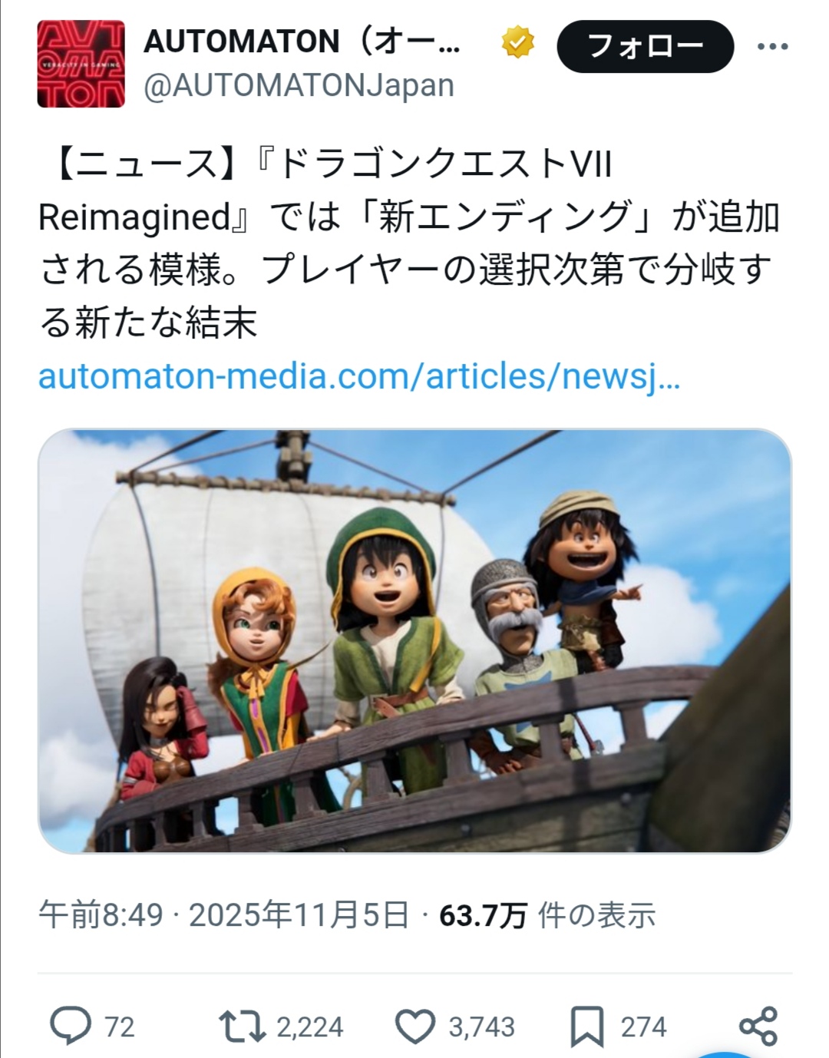The height and width of the screenshot is (1058, 829).
Task: Open the AUTOMATON profile avatar
Action: [x=81, y=64]
